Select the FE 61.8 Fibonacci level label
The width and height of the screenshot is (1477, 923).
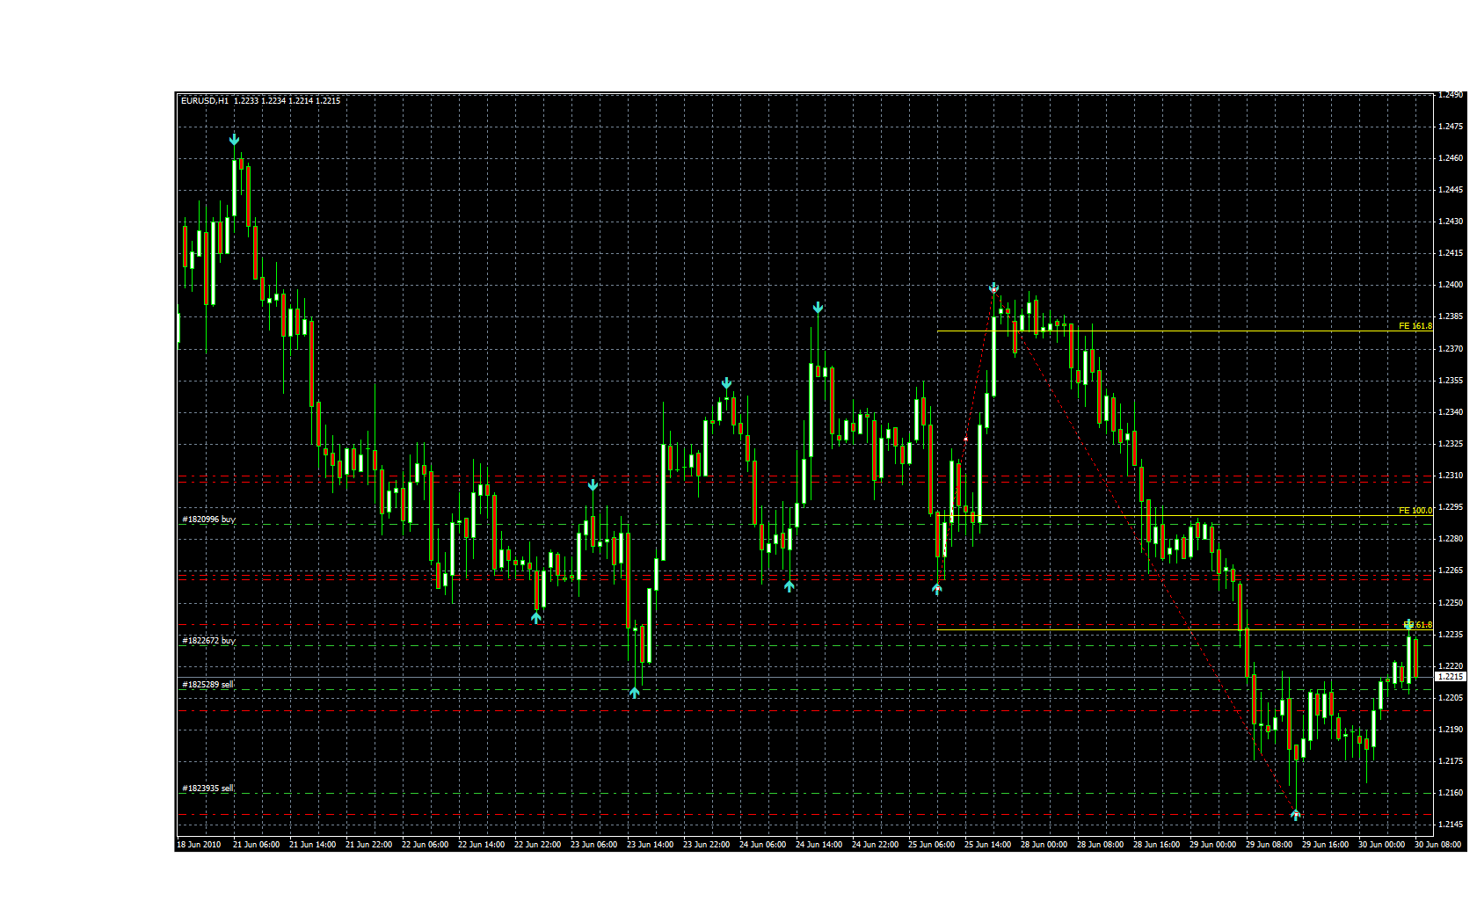click(1417, 625)
